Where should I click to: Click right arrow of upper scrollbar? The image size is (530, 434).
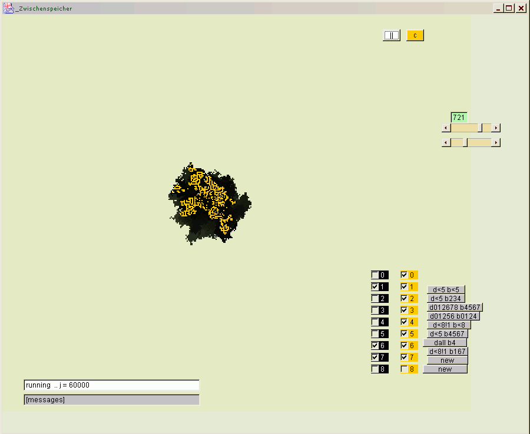[496, 128]
